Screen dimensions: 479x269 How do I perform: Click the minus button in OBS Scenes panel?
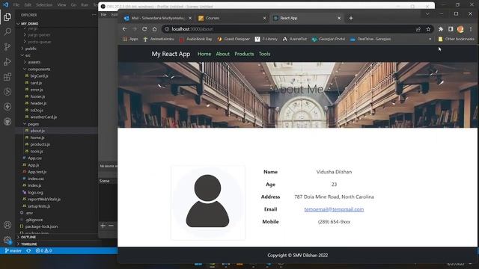(x=111, y=226)
